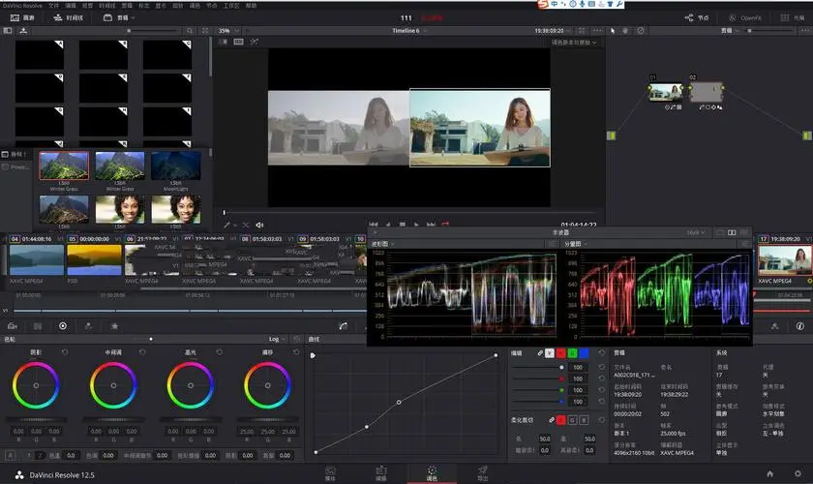Select the red curve channel button
Viewport: 813px width, 484px height.
(561, 352)
